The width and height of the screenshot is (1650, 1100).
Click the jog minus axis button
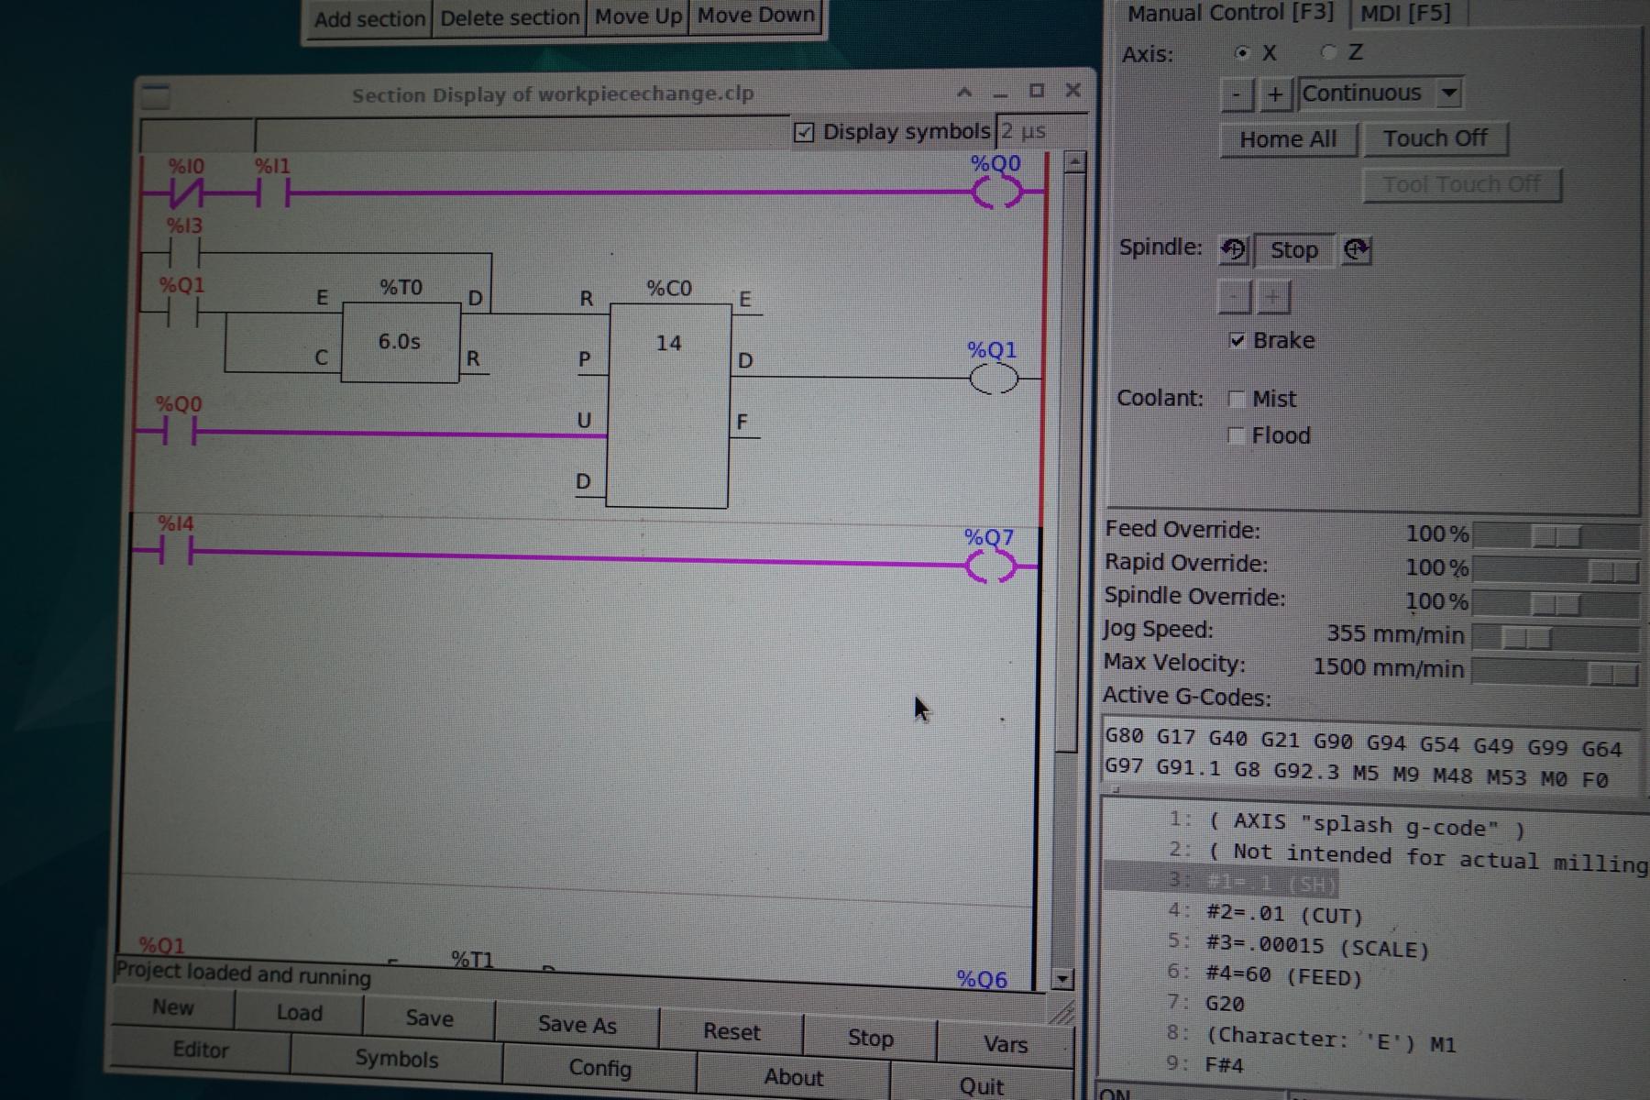[x=1237, y=93]
